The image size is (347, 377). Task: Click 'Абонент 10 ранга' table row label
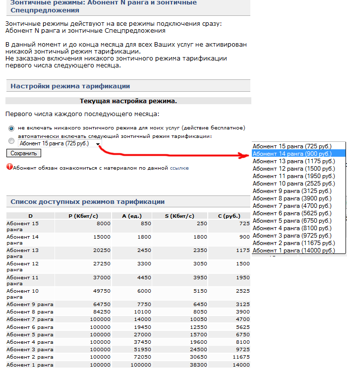31,294
